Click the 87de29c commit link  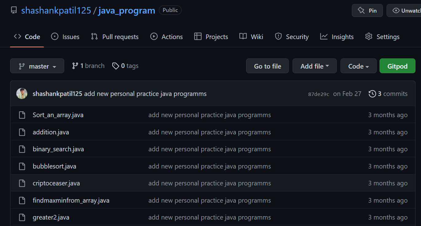[318, 94]
